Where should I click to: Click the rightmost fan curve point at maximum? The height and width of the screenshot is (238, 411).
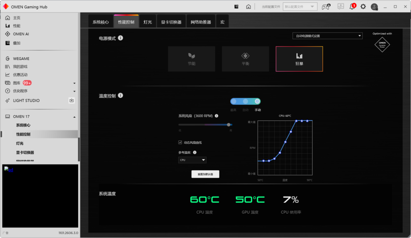(x=307, y=121)
